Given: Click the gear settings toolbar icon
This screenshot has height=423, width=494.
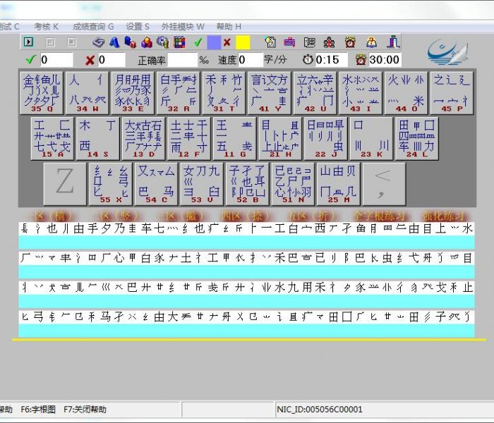Looking at the screenshot, I should (x=163, y=42).
